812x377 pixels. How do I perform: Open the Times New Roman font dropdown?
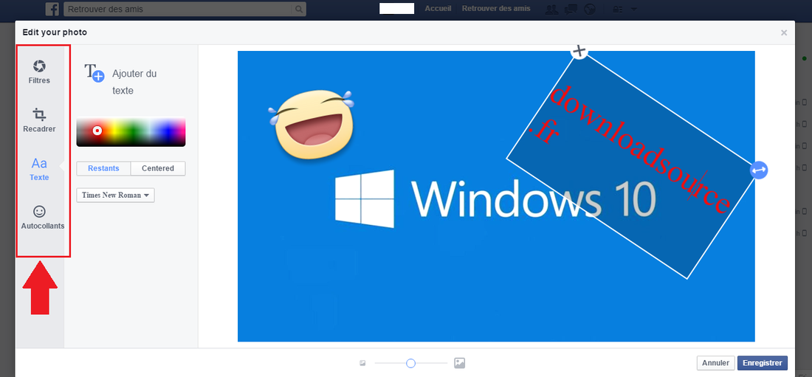click(115, 196)
